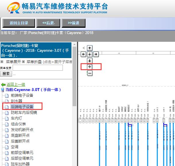Collapse the panel with the < arrow
Image resolution: width=175 pixels, height=166 pixels.
[x=84, y=48]
